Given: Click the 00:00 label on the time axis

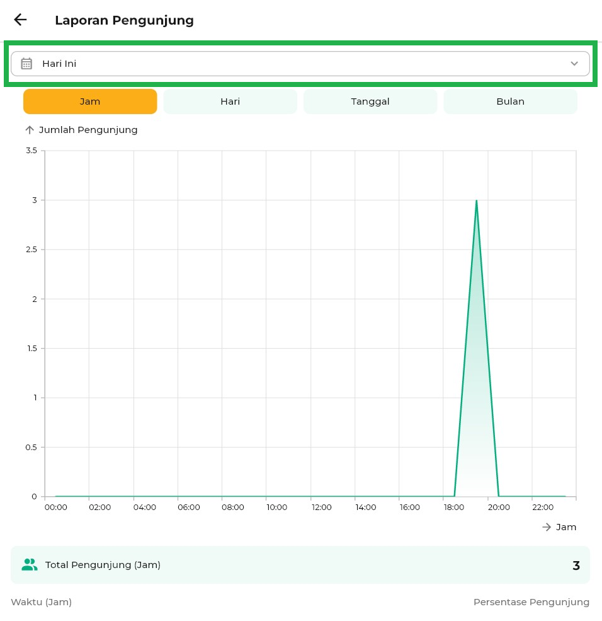Looking at the screenshot, I should [x=56, y=508].
